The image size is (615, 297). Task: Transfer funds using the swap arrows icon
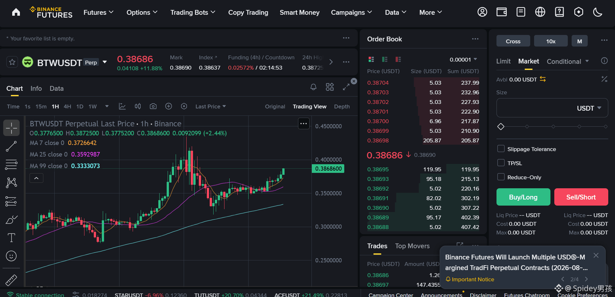tap(543, 79)
